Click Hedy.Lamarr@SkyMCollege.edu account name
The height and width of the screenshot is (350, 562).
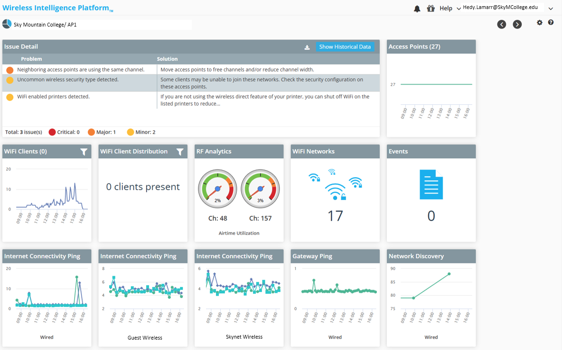(500, 7)
